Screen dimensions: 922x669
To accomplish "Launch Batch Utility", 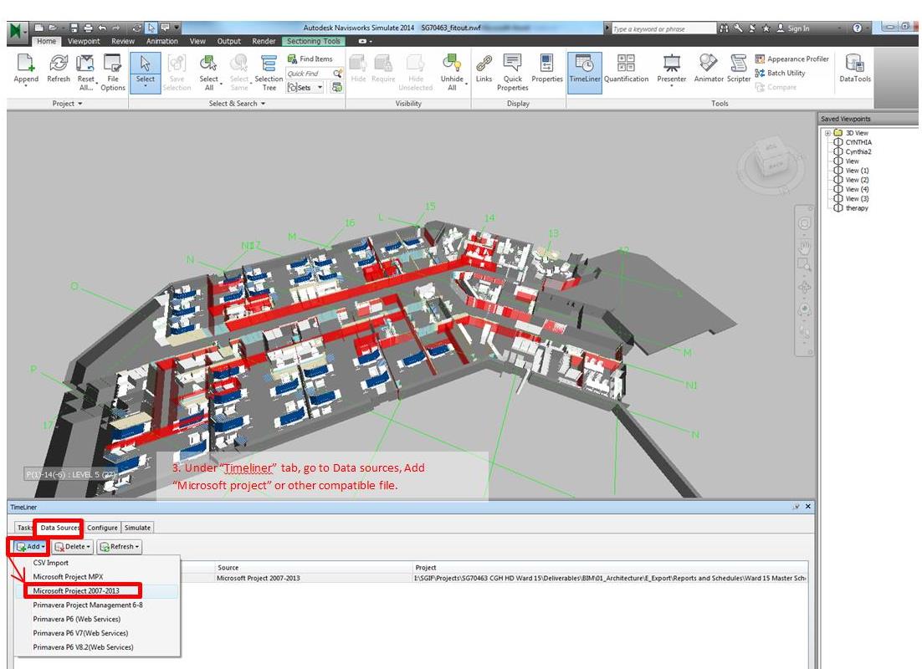I will 781,73.
